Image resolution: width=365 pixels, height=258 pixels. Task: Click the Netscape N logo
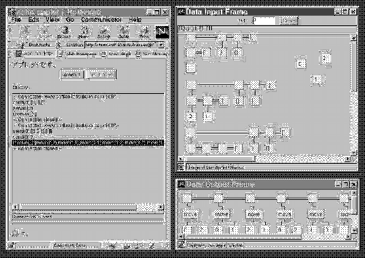pyautogui.click(x=162, y=32)
